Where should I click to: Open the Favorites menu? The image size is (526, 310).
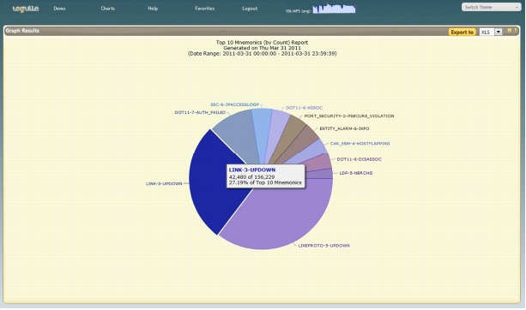(204, 9)
